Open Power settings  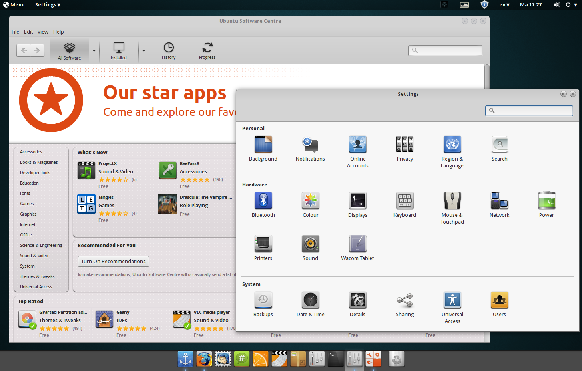(546, 205)
